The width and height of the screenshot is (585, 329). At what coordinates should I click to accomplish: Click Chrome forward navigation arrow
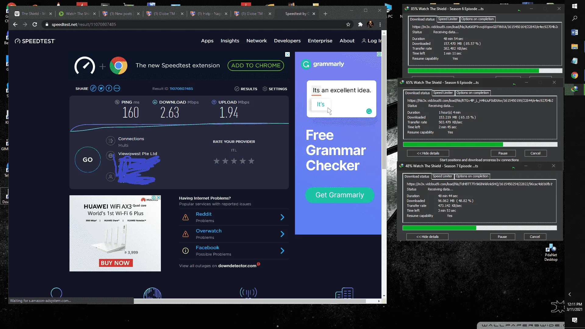pyautogui.click(x=25, y=24)
